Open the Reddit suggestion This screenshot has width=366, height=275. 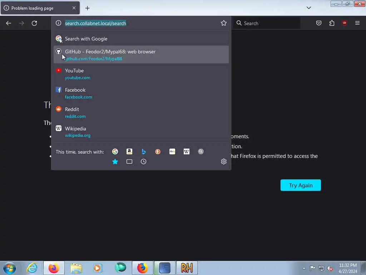pos(141,112)
